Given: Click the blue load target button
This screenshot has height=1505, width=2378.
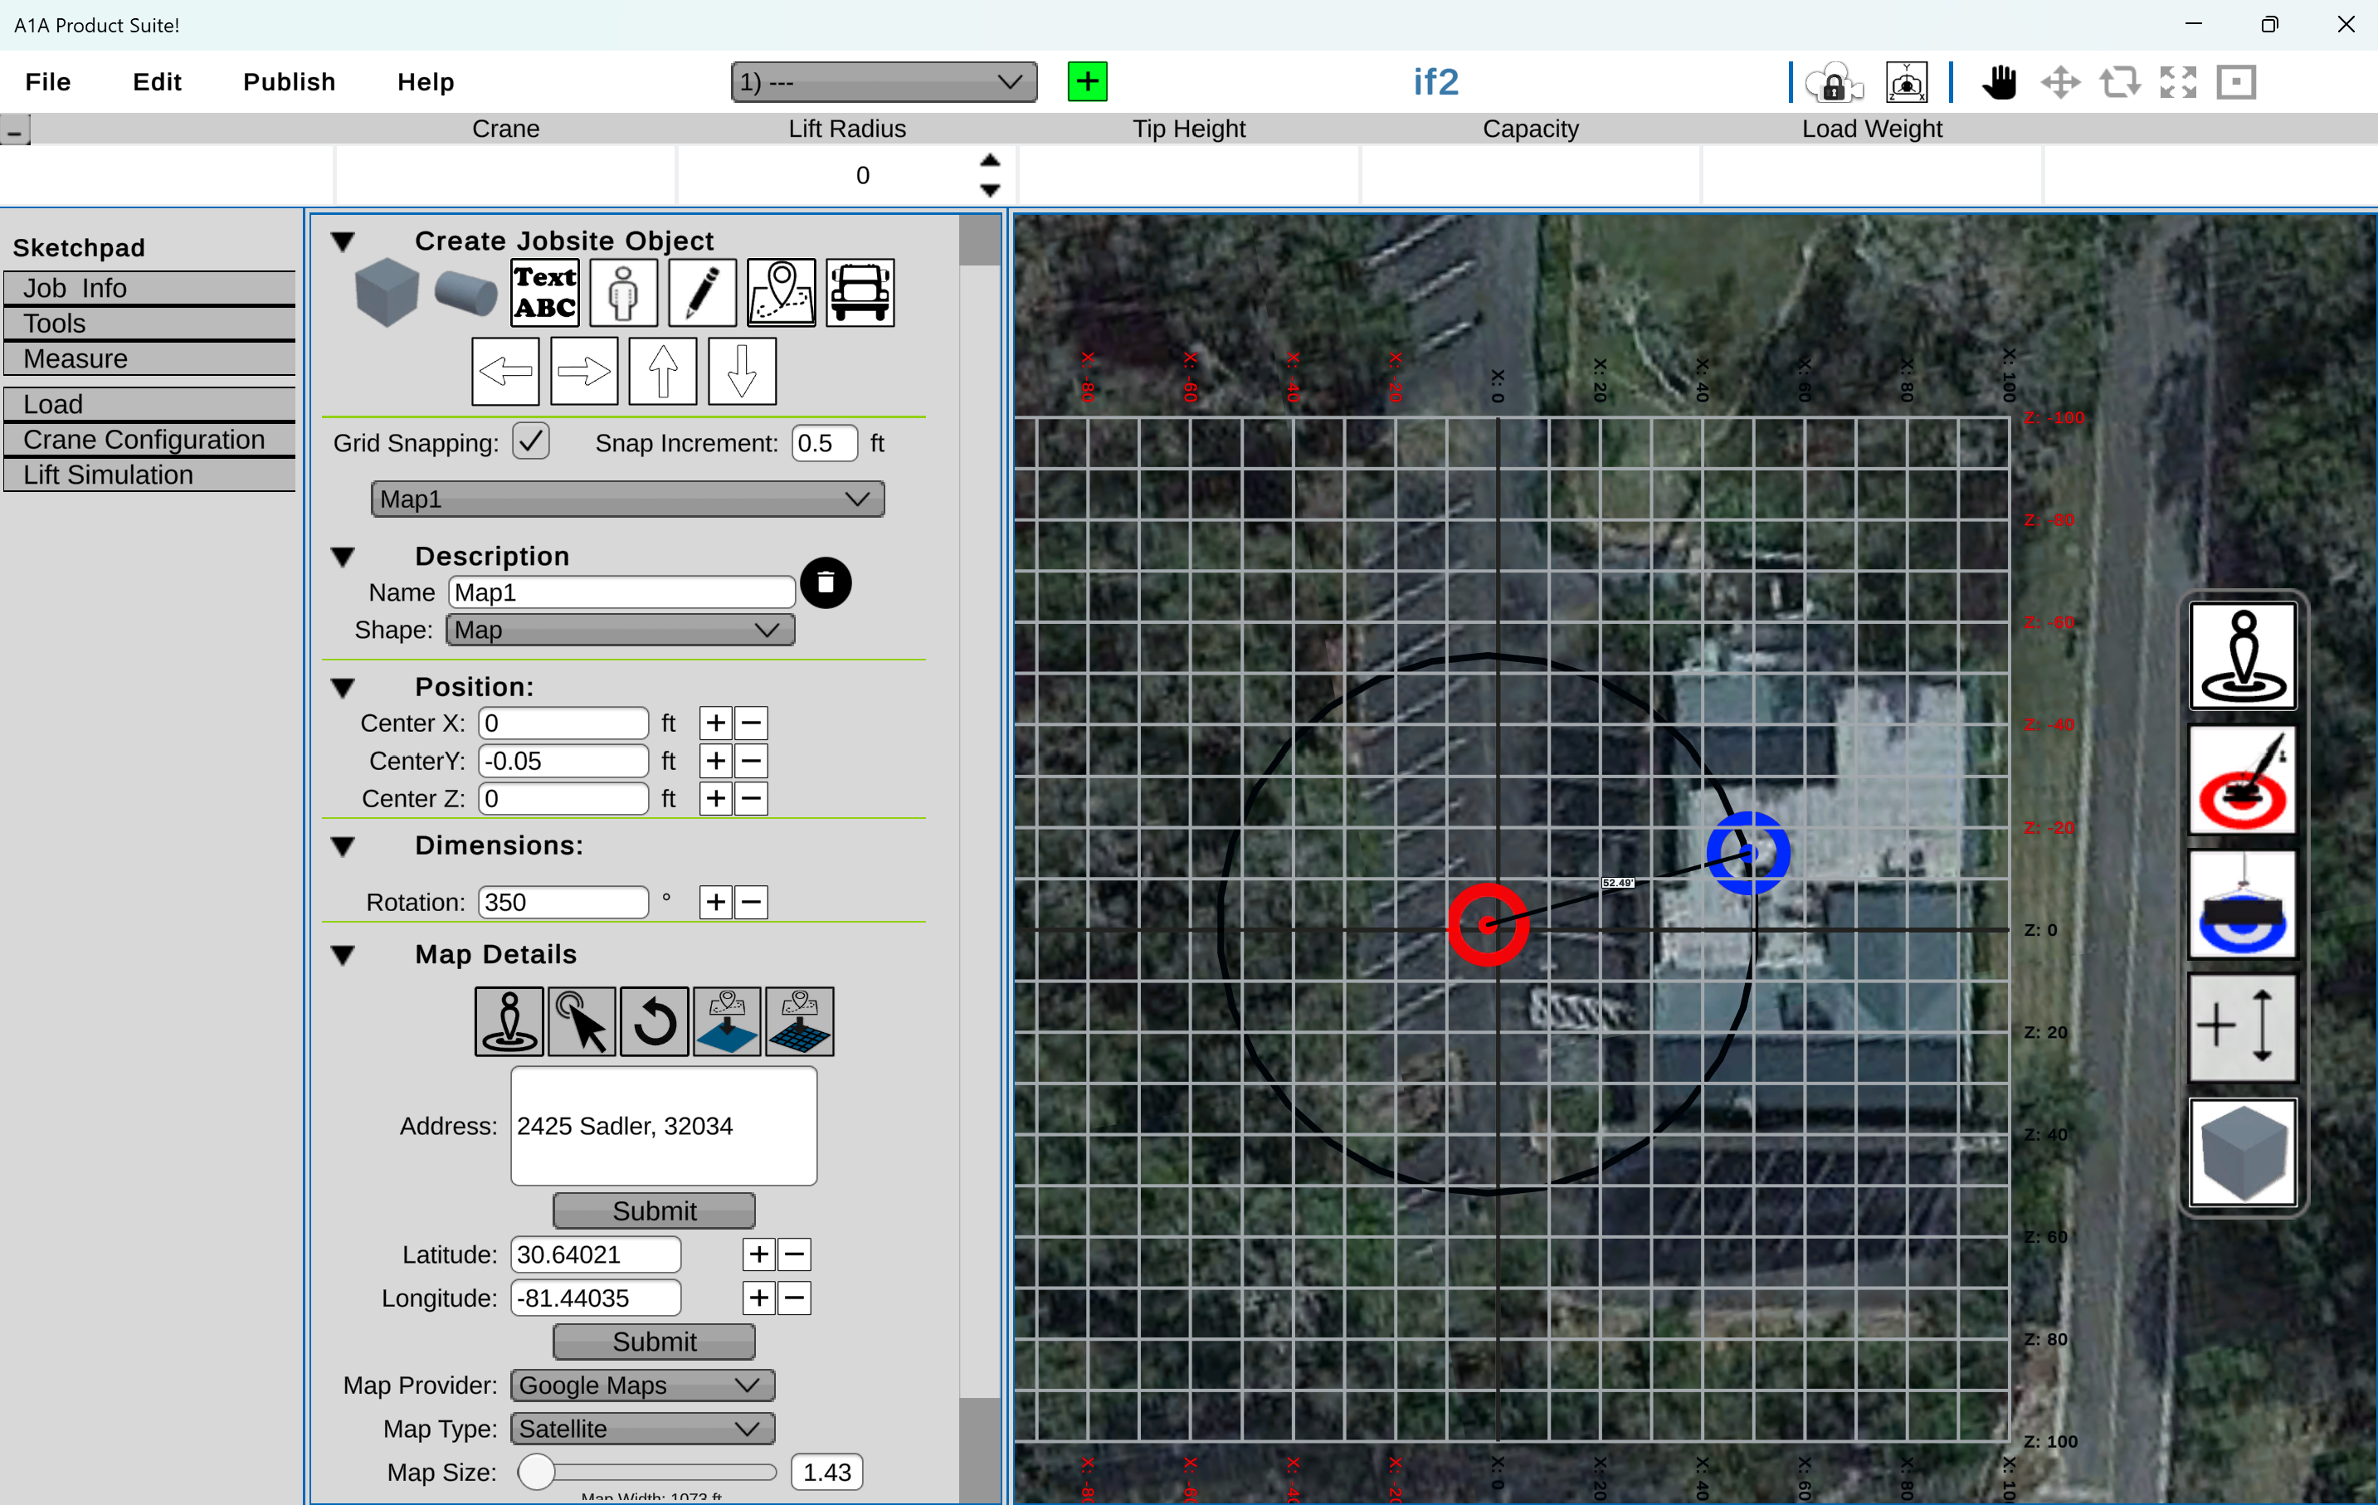Looking at the screenshot, I should click(2243, 903).
